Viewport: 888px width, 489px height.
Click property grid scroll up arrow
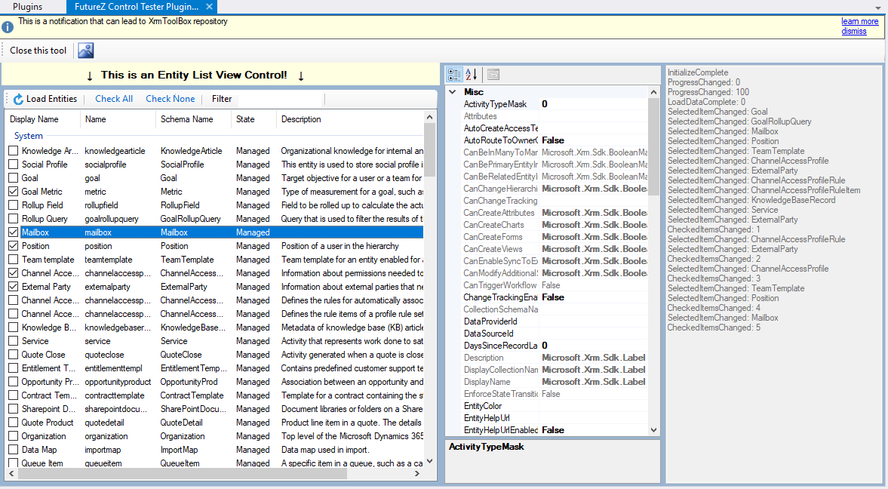coord(653,92)
